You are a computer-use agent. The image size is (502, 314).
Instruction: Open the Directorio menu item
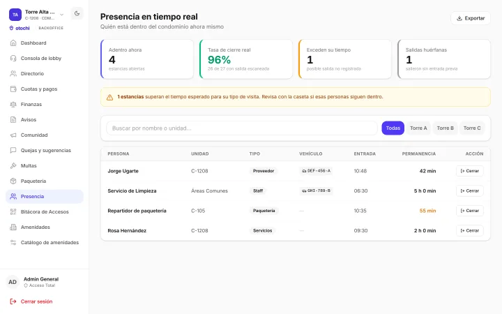[x=45, y=74]
